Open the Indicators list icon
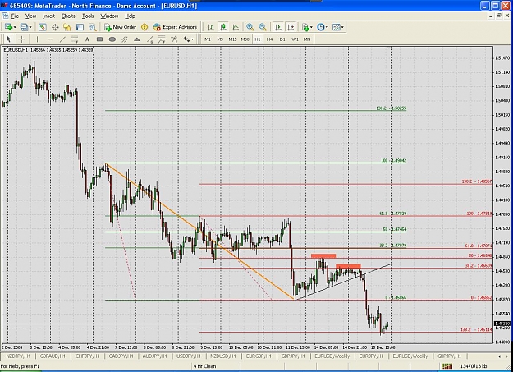Screen dimensions: 513x372 tap(305, 27)
